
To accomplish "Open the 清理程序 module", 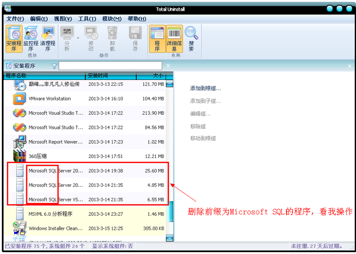I will (48, 39).
